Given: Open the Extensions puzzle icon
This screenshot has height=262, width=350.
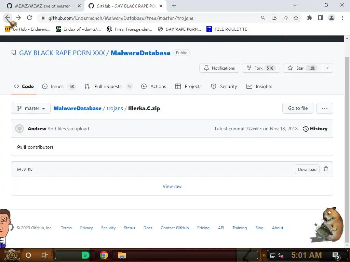Looking at the screenshot, I should [x=310, y=18].
